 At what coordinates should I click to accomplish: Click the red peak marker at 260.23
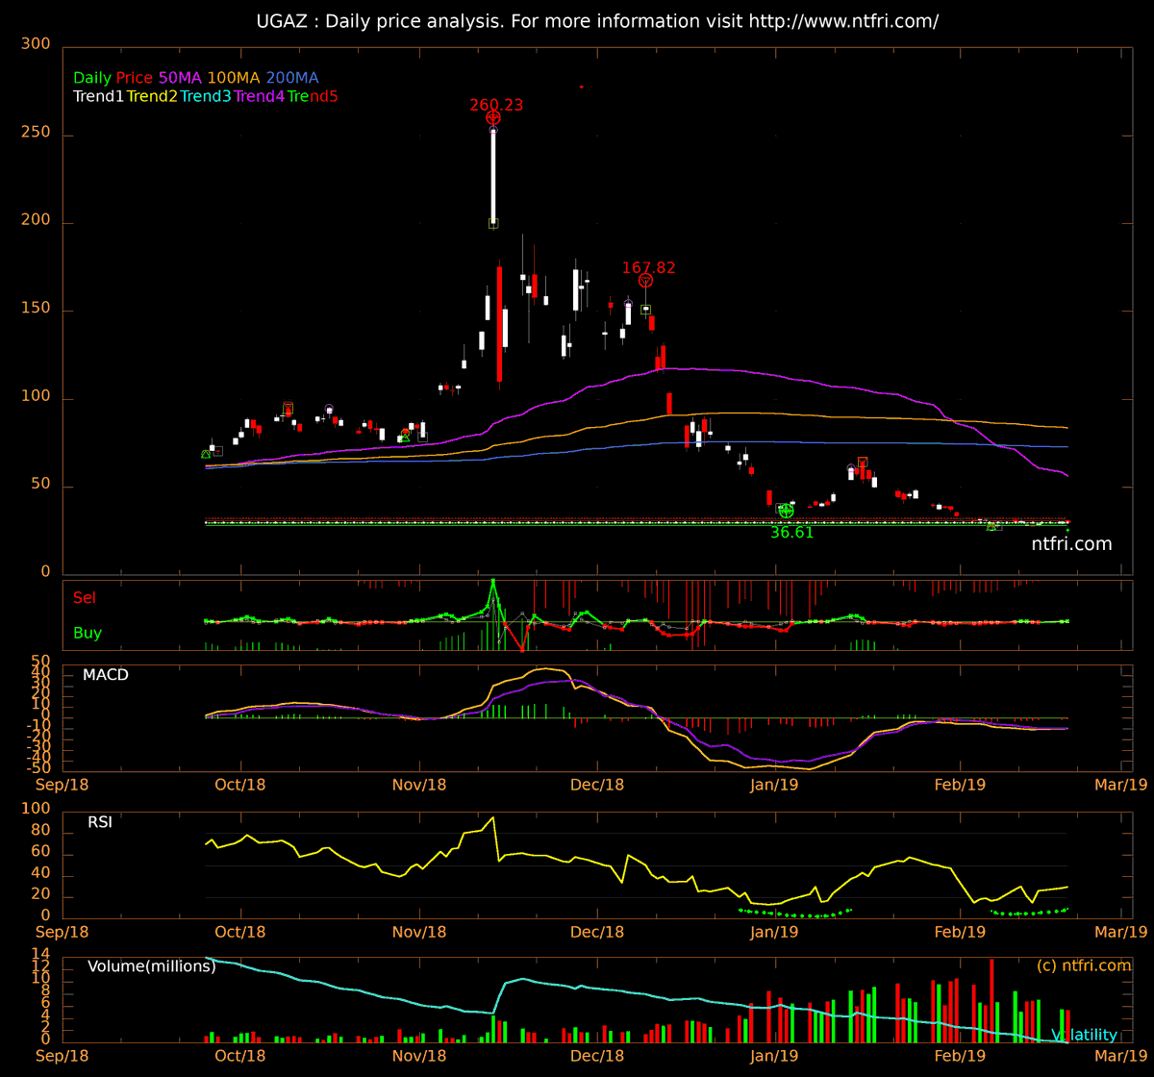point(492,118)
